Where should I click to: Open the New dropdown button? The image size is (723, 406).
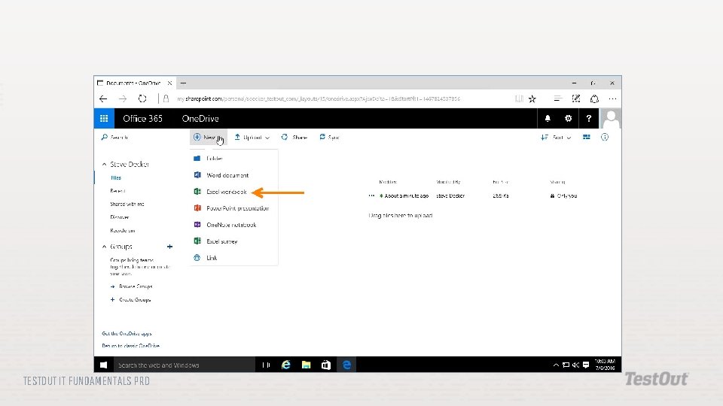[208, 137]
